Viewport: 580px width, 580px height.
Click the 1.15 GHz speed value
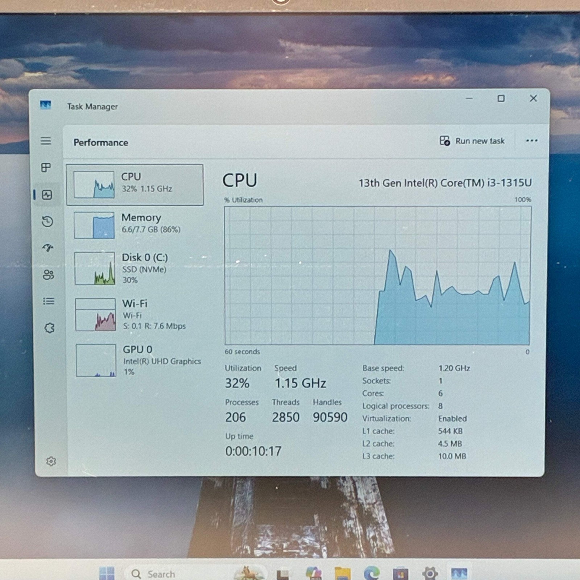pos(300,383)
